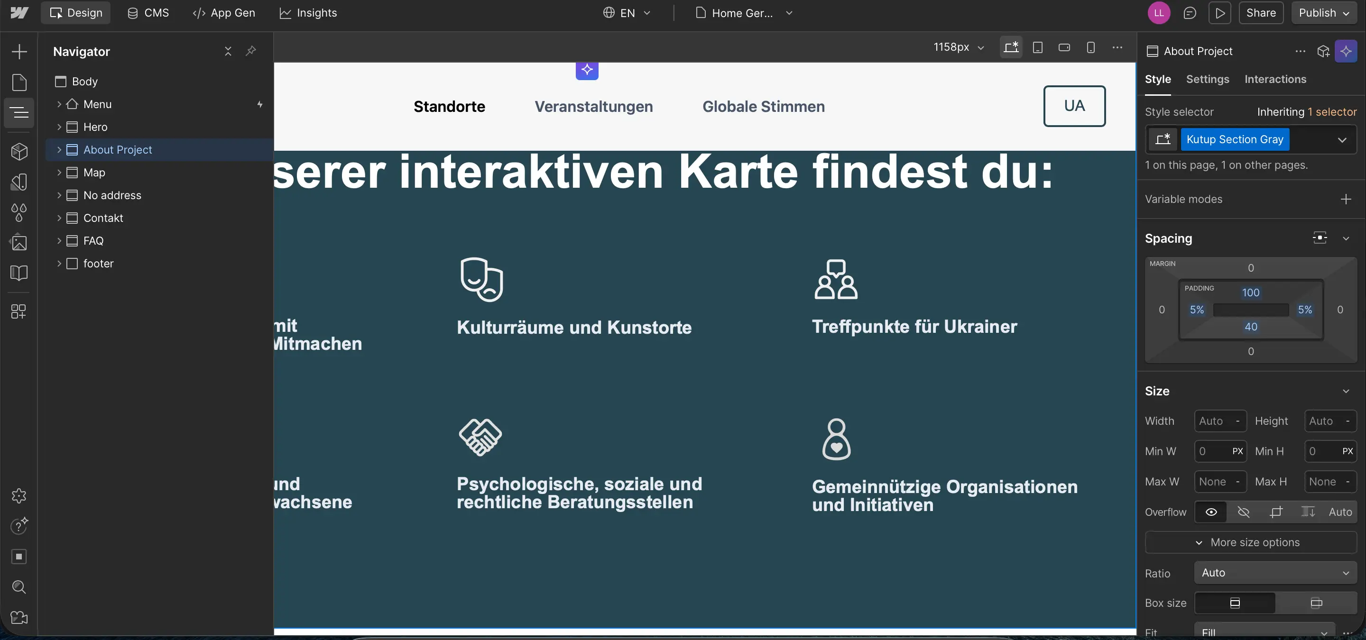Enter preview mode with the play icon
This screenshot has width=1366, height=640.
[1220, 13]
